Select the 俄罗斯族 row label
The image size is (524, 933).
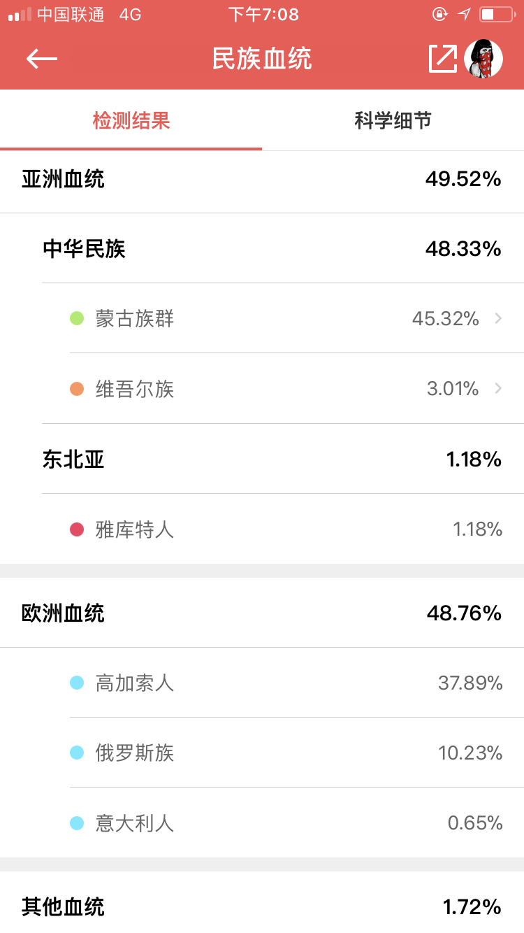tap(135, 753)
